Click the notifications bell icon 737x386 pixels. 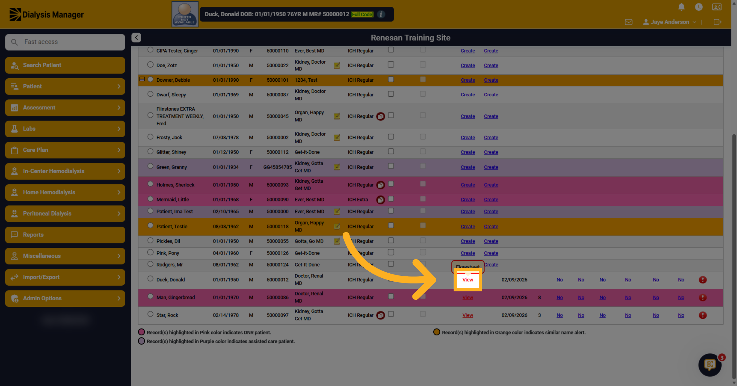tap(681, 7)
